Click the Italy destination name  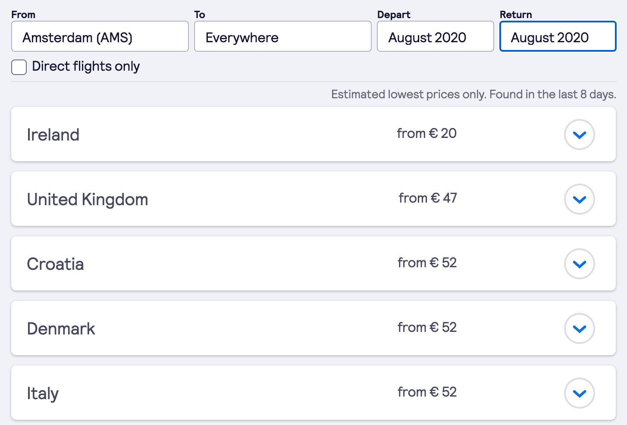(43, 394)
